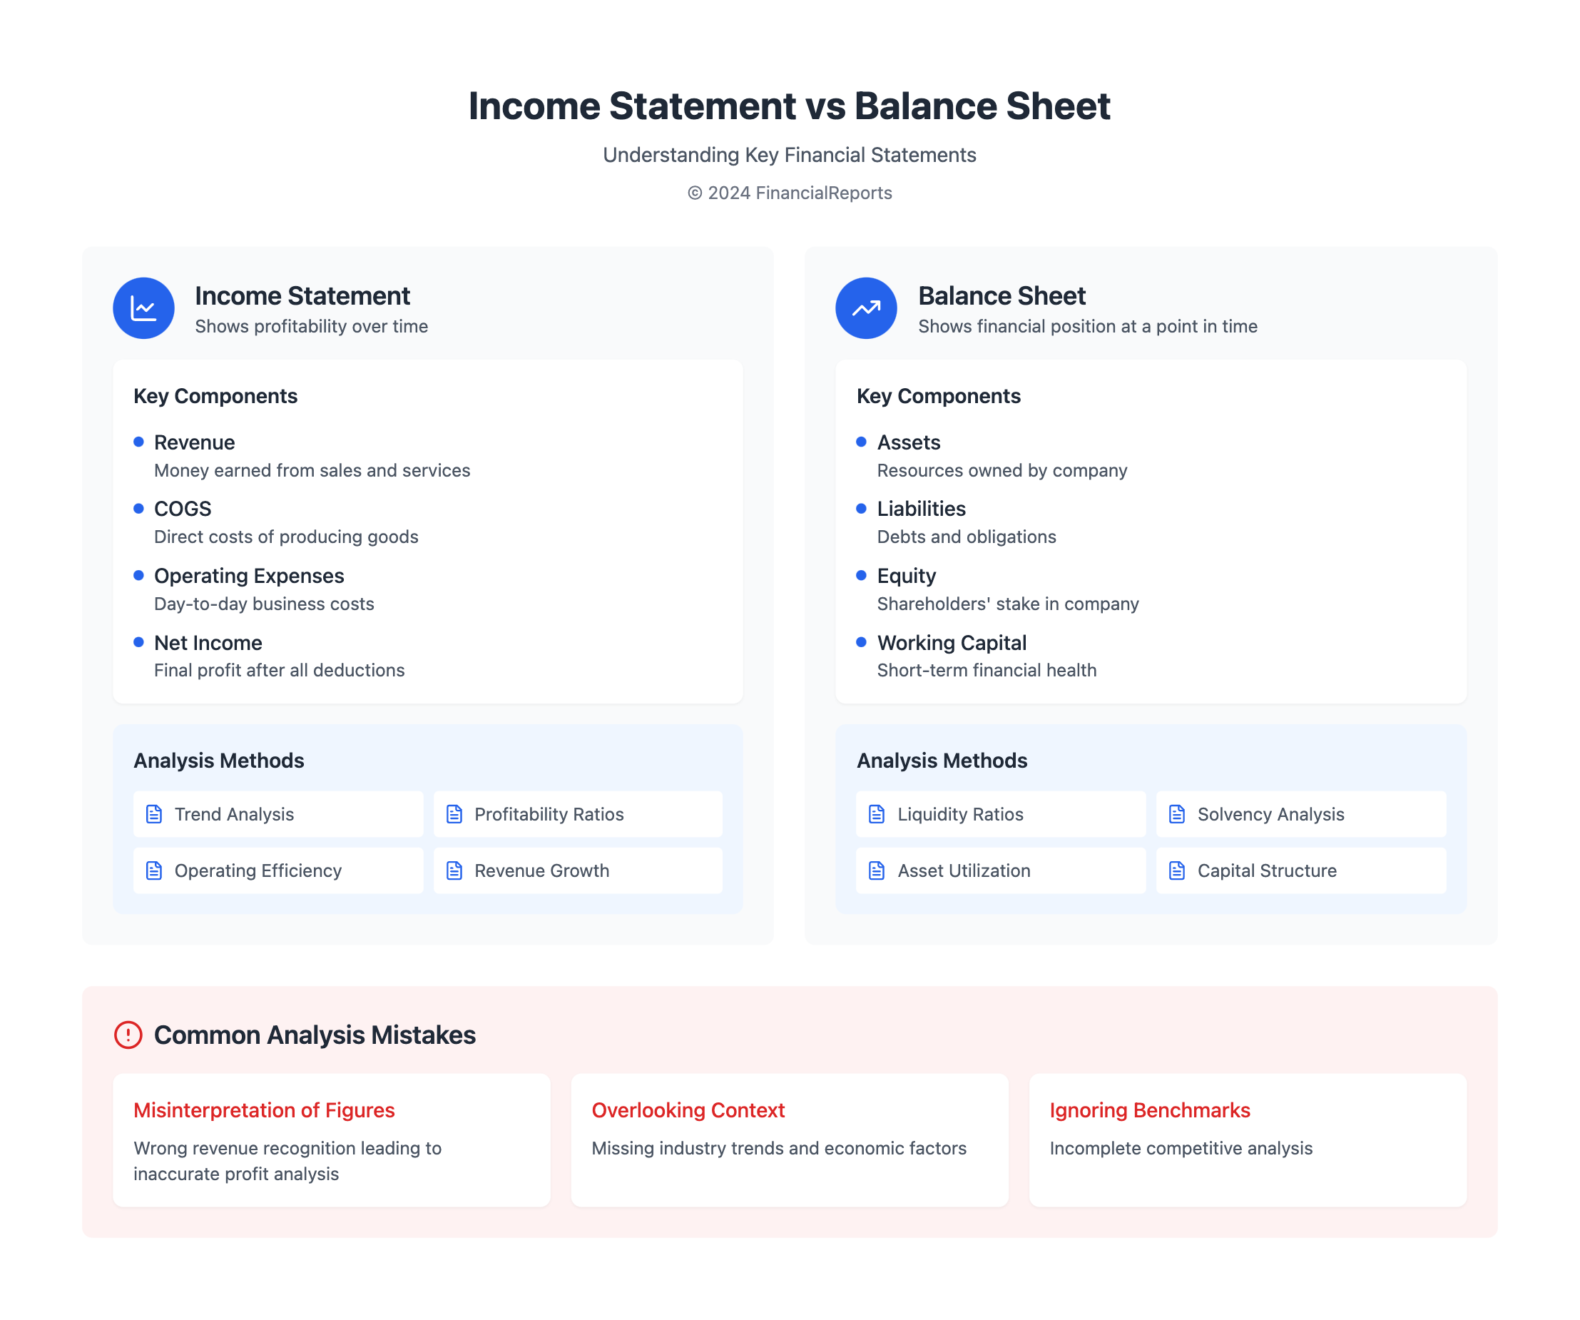Click the COGS key component item

click(183, 509)
